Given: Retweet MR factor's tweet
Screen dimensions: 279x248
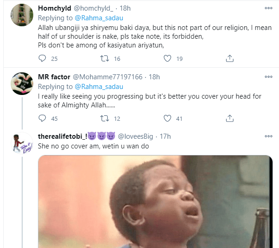Looking at the screenshot, I should 105,118.
